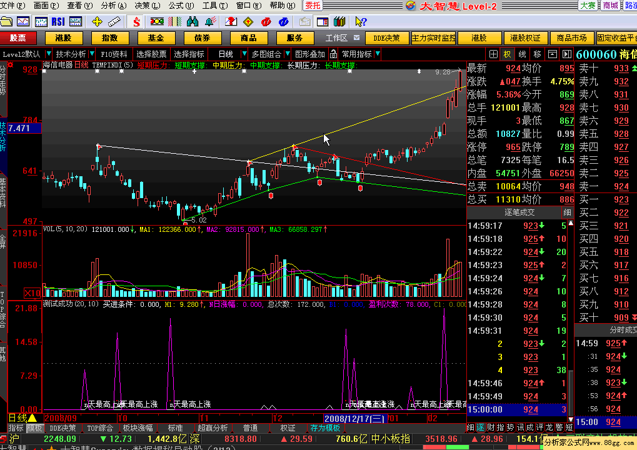Click the collapse-panel arrow box icon
Viewport: 637px width, 450px height.
click(x=553, y=54)
